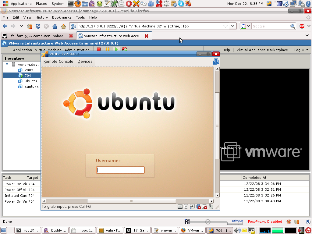Click the Reset VM toolbar icon

pos(125,49)
